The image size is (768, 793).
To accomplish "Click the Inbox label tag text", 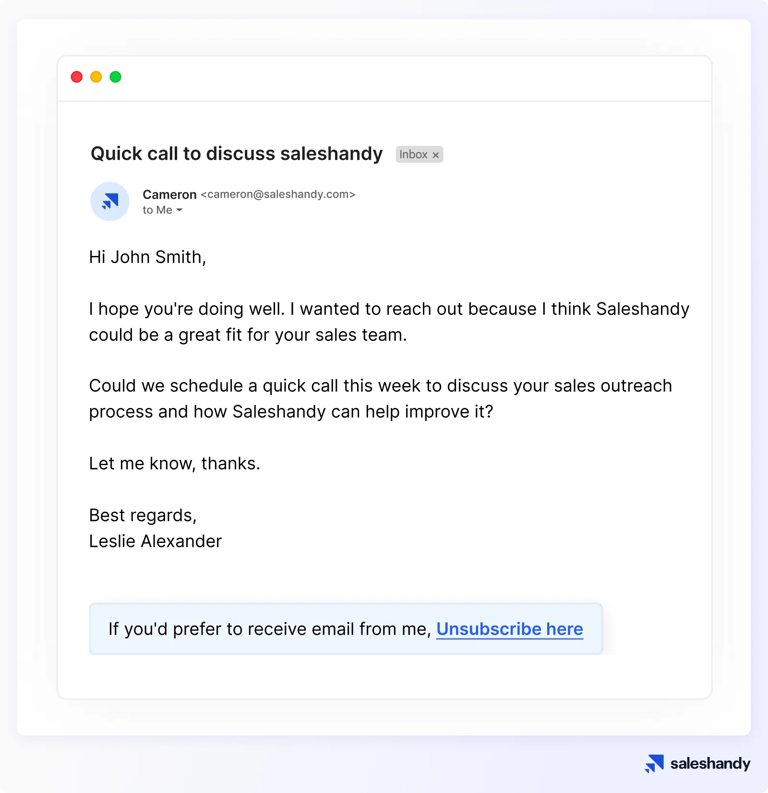I will 413,155.
